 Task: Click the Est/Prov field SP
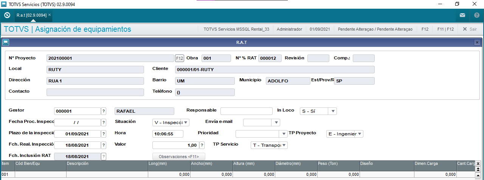[354, 81]
